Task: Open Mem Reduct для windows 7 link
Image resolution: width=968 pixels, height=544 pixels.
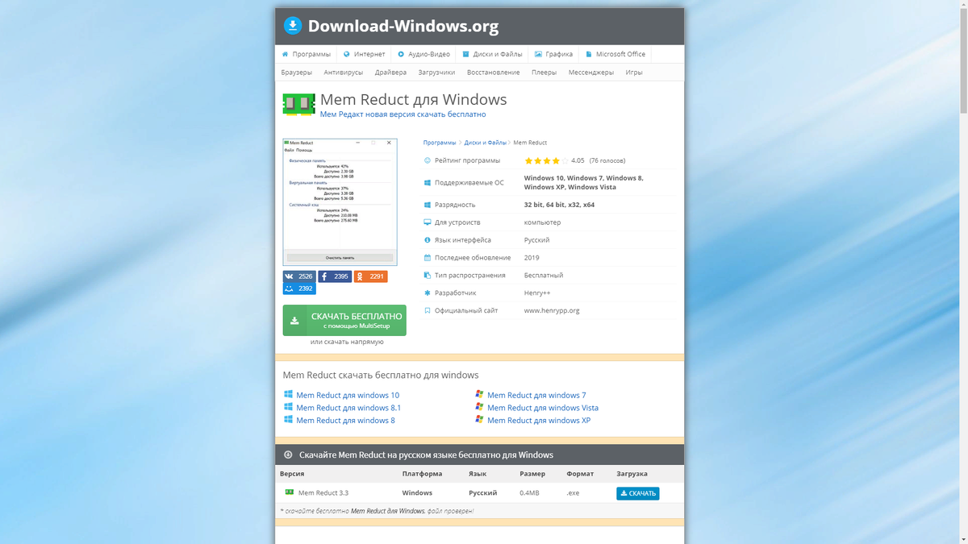Action: [x=536, y=395]
